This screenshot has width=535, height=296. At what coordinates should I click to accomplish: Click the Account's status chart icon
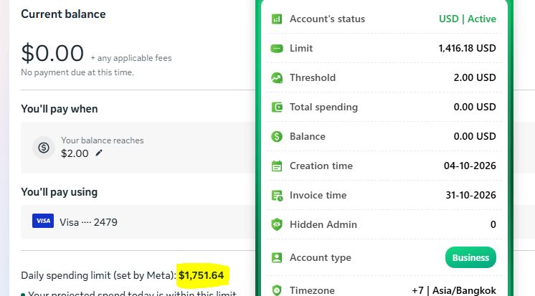coord(277,19)
